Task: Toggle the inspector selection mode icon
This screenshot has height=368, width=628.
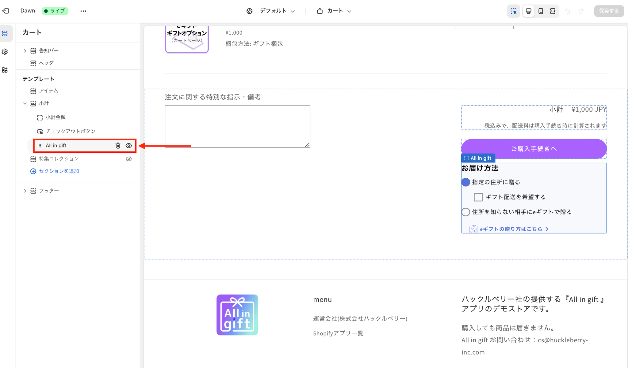Action: point(514,11)
